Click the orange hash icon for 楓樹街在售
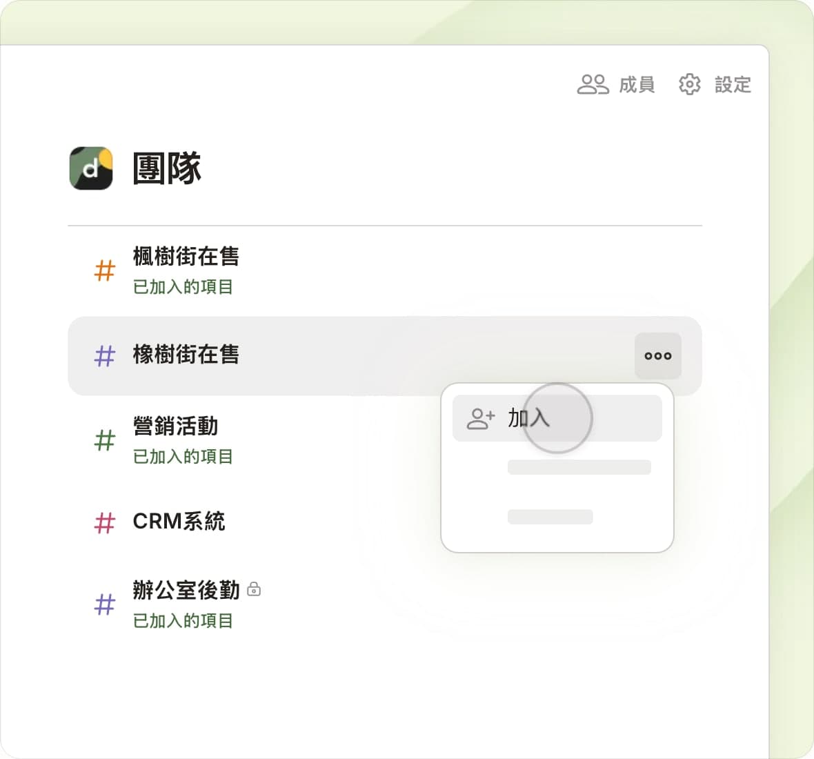 (x=105, y=270)
